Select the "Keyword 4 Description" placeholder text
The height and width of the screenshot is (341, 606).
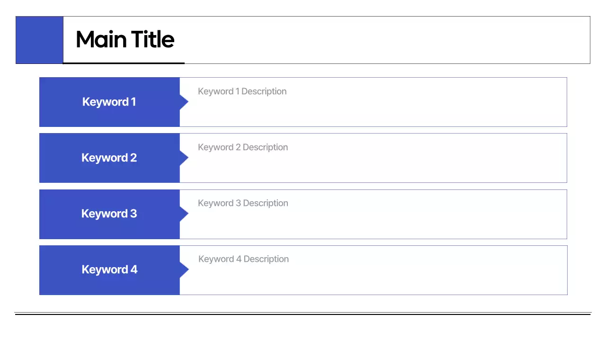click(x=243, y=259)
